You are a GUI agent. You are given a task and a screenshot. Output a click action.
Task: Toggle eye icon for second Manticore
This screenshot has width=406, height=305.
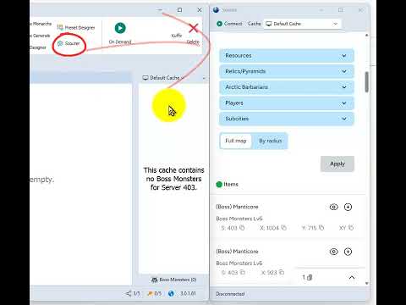[334, 252]
